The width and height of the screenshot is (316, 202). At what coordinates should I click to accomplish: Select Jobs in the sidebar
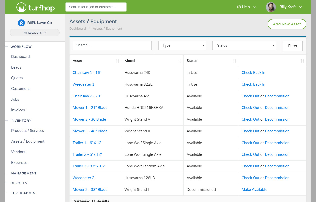pos(15,99)
